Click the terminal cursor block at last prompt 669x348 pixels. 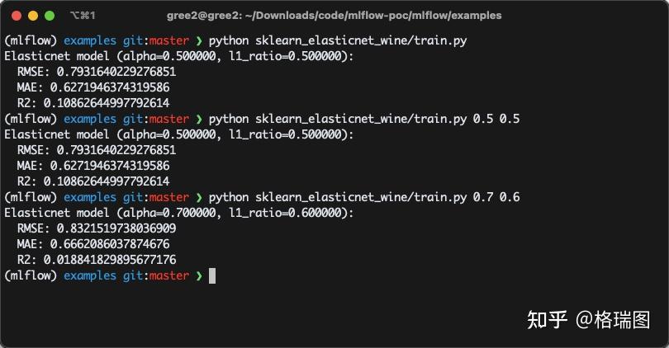(212, 275)
